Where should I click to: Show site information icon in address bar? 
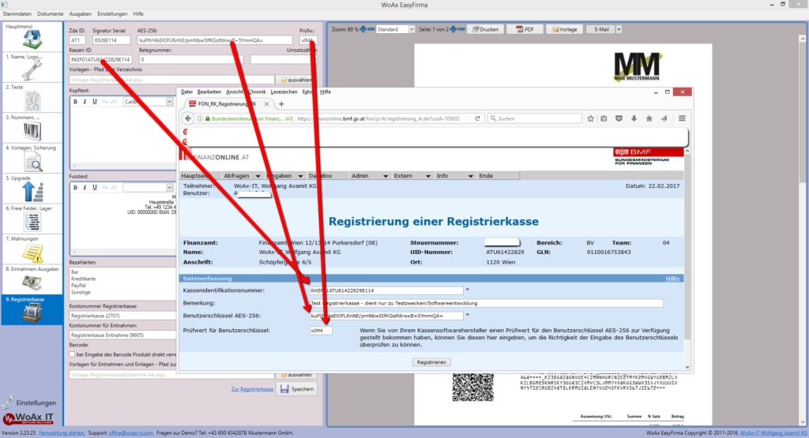click(x=200, y=118)
